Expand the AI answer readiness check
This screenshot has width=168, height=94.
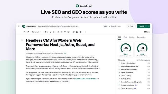pos(134,85)
